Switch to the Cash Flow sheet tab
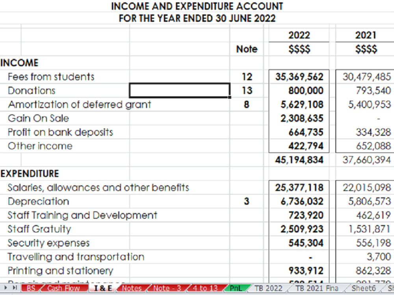 click(63, 288)
